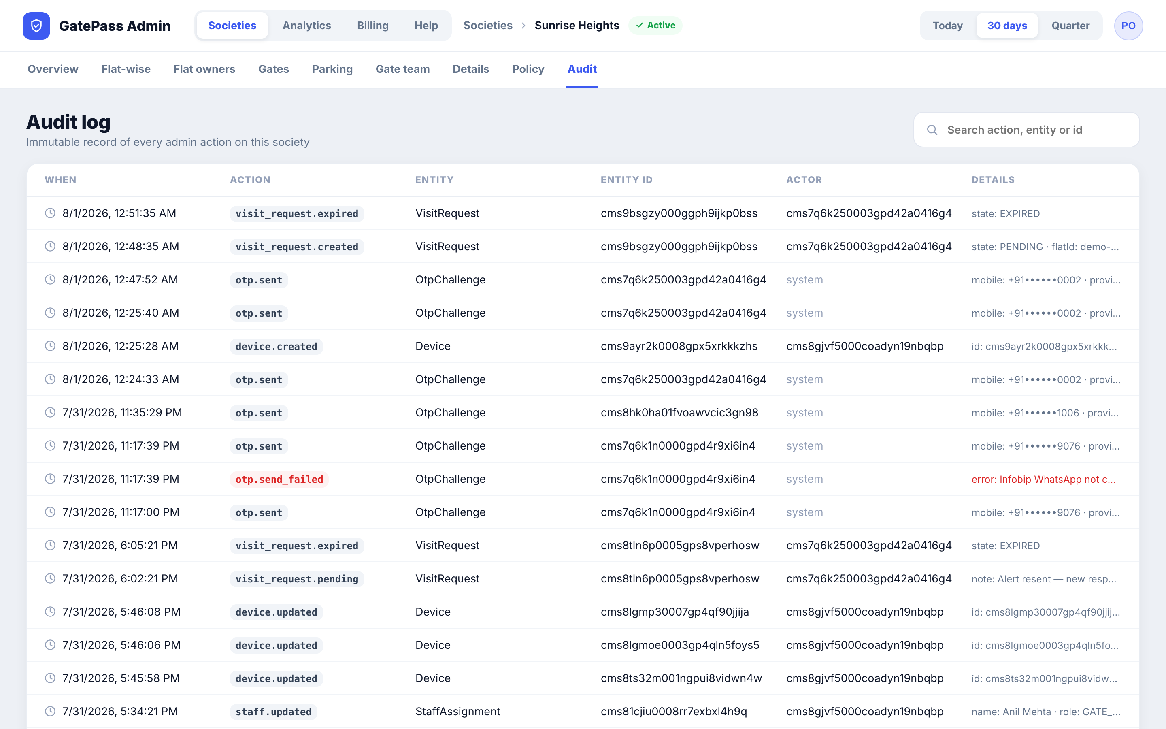
Task: Open the Flat owners tab
Action: (204, 69)
